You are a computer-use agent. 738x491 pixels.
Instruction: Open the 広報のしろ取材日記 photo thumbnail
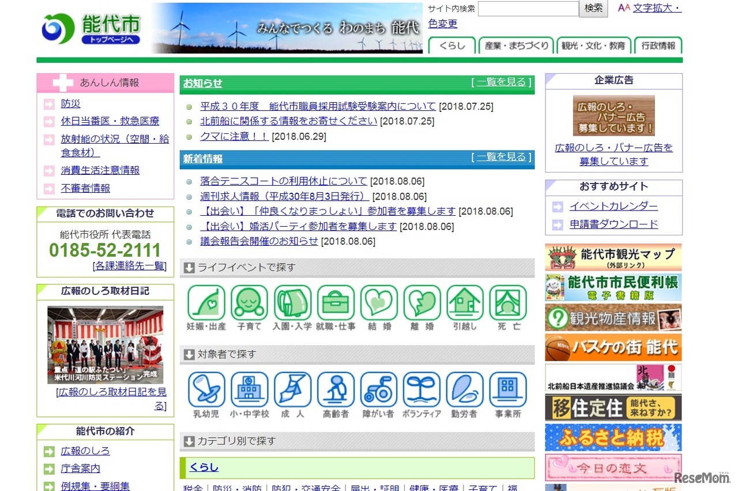(106, 345)
